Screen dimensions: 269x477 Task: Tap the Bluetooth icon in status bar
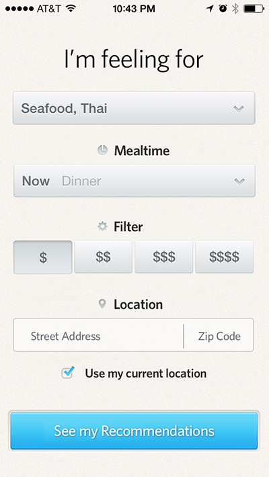[235, 9]
